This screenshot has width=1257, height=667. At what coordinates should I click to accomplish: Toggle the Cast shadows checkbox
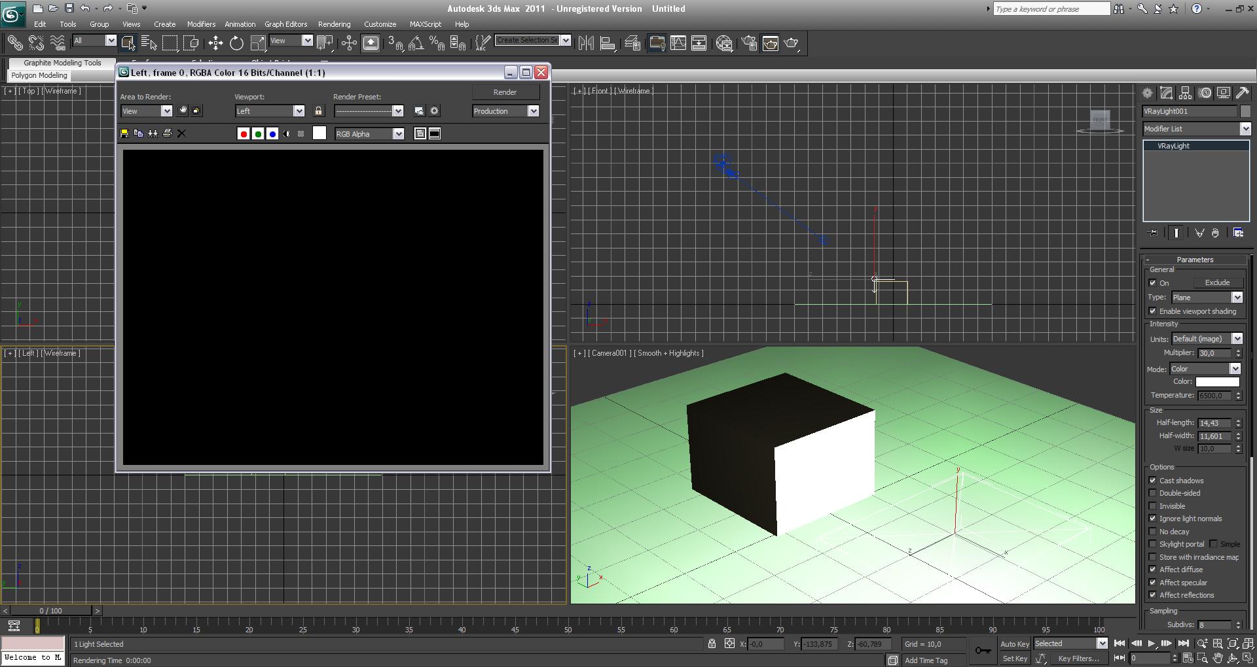1153,481
